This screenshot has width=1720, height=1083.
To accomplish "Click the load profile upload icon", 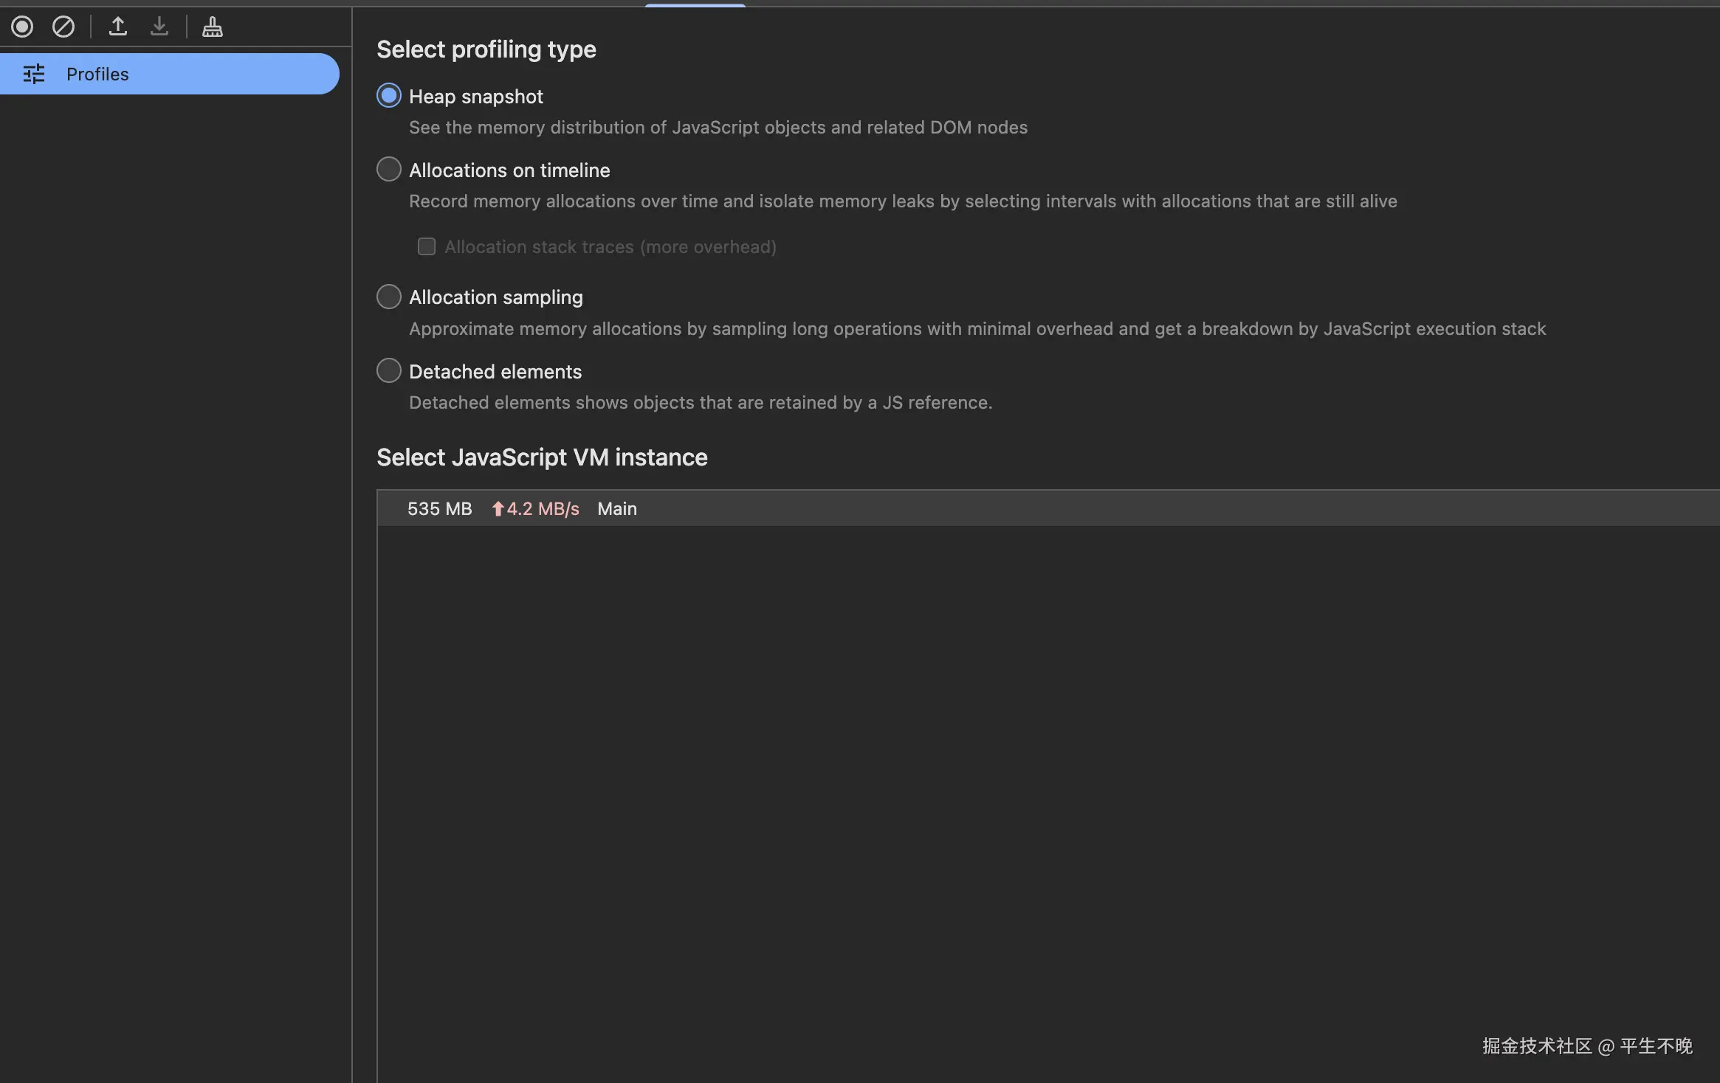I will point(118,27).
